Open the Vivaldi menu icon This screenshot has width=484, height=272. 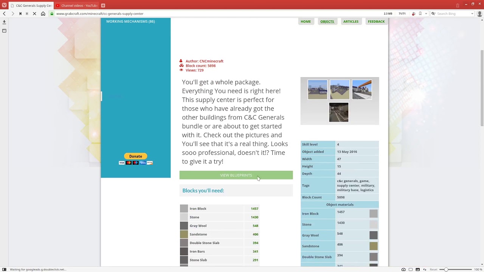pyautogui.click(x=4, y=5)
